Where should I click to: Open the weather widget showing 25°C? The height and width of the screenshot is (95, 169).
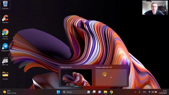[10, 92]
